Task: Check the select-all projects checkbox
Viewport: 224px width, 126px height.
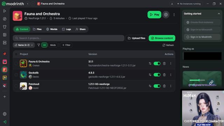Action: [16, 54]
